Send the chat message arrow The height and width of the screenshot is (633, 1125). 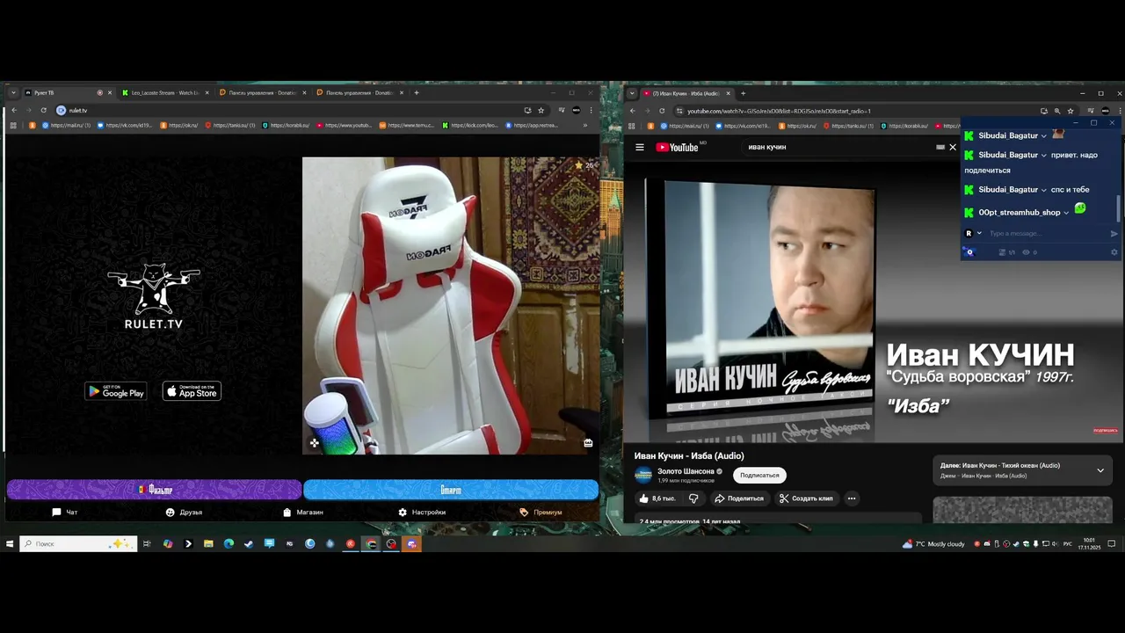pyautogui.click(x=1114, y=233)
